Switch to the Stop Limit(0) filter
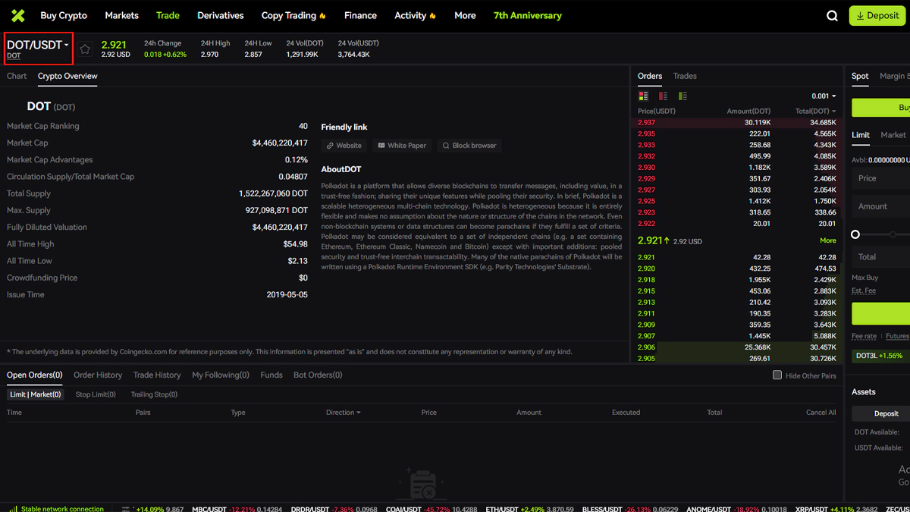 pos(96,394)
